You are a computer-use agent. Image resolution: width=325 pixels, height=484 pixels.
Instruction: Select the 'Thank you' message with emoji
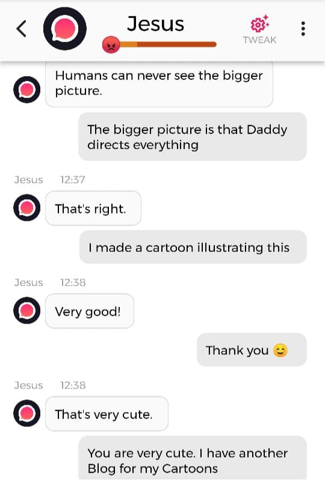(252, 350)
